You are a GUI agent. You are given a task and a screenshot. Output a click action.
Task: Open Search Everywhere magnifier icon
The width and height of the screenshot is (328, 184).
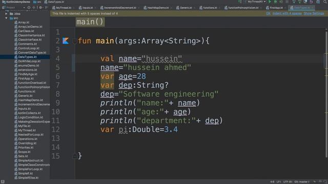(x=325, y=2)
